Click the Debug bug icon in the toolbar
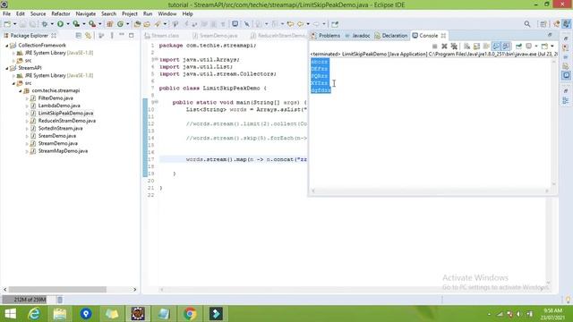Image resolution: width=573 pixels, height=322 pixels. click(45, 24)
